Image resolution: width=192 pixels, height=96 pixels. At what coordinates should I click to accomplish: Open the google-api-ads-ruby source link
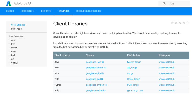click(96, 90)
